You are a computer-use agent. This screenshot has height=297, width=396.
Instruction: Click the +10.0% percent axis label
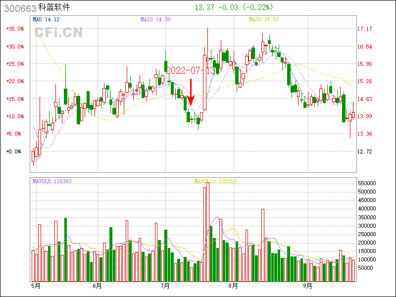point(15,116)
